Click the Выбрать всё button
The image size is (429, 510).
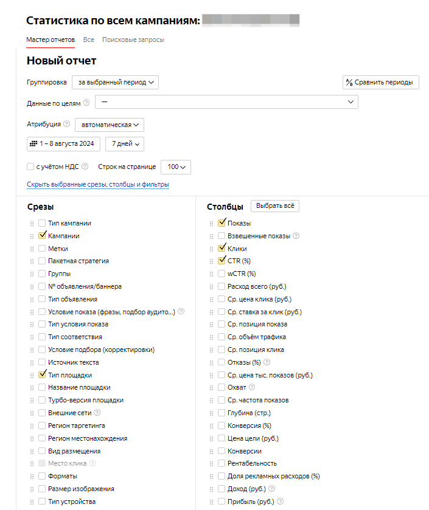coord(275,206)
